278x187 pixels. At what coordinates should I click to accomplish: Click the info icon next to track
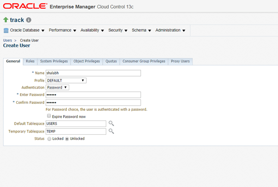pos(29,20)
